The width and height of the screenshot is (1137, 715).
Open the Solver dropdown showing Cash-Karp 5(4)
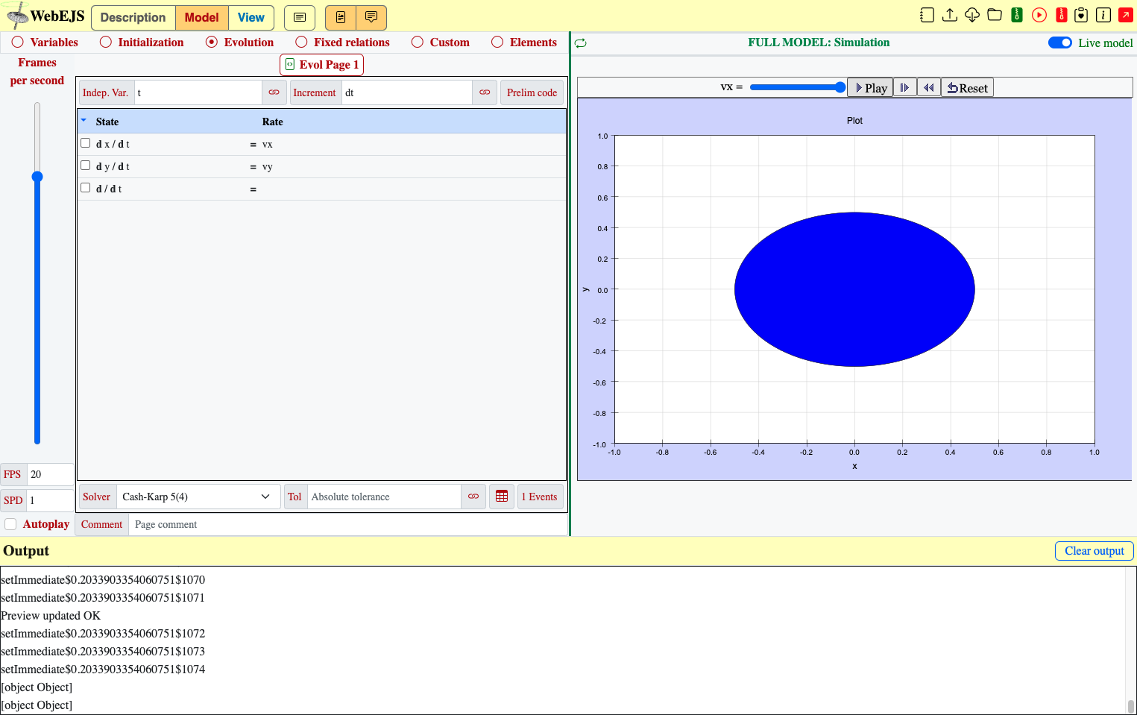(197, 497)
